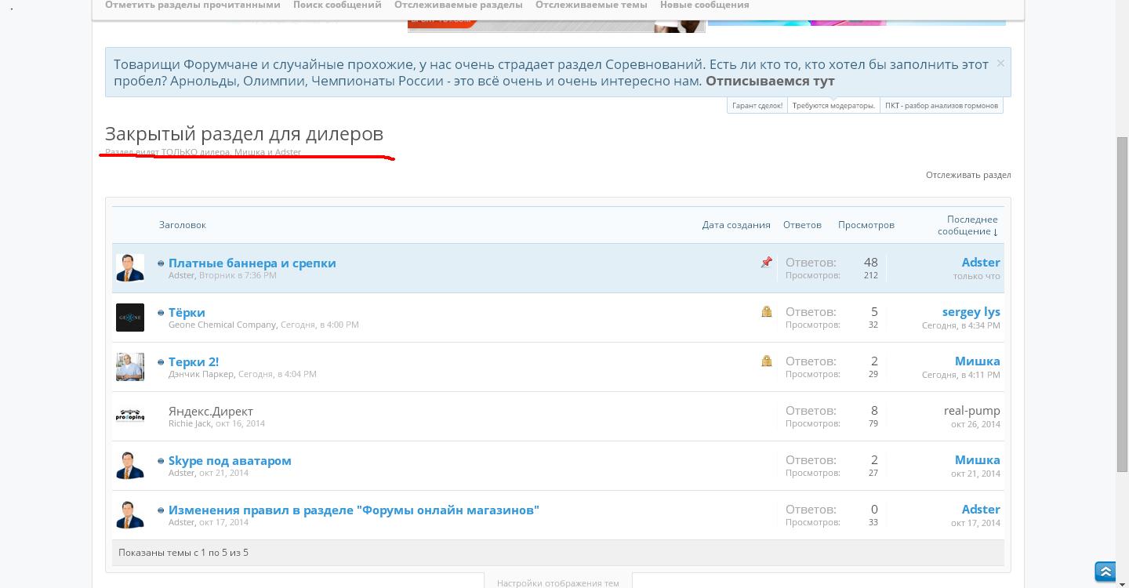Click the lock icon on Терки 2! thread
Screen dimensions: 1129x588
[x=766, y=361]
